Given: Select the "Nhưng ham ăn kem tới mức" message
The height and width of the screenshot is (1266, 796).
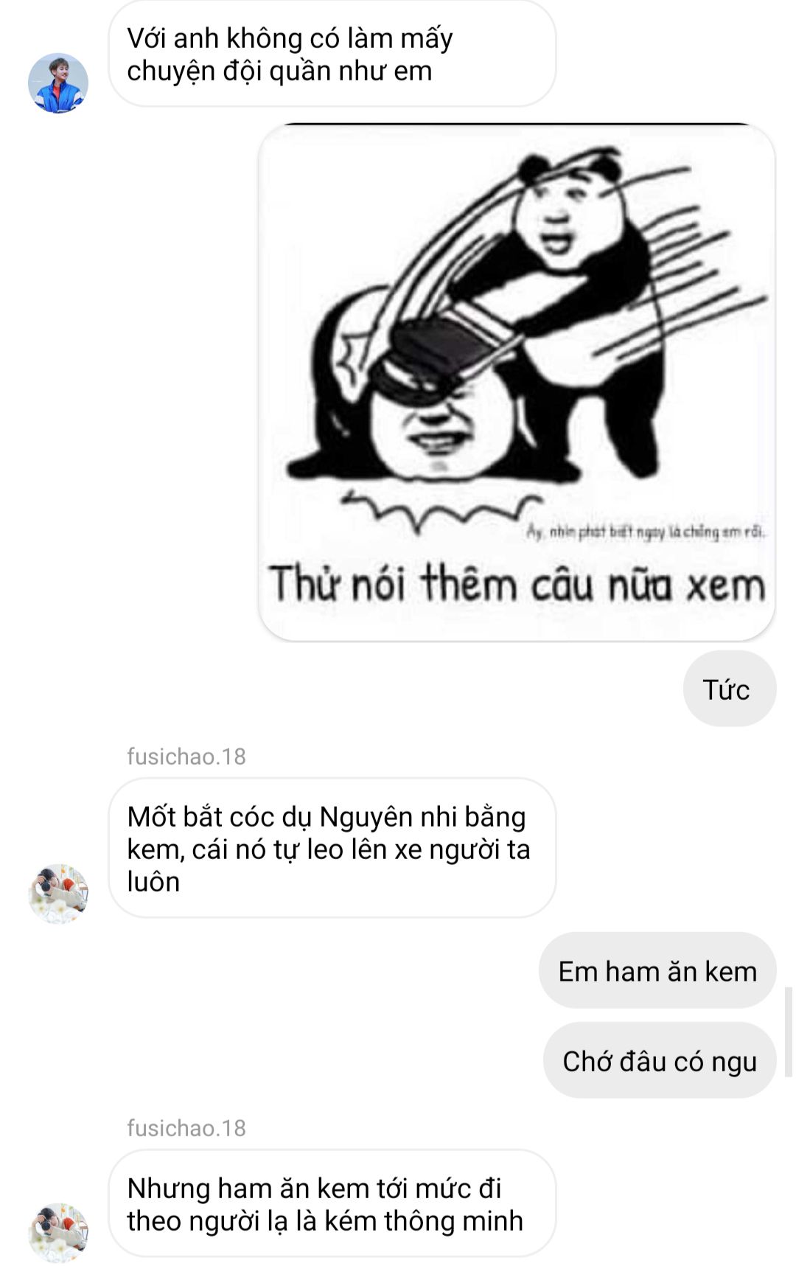Looking at the screenshot, I should [332, 1203].
